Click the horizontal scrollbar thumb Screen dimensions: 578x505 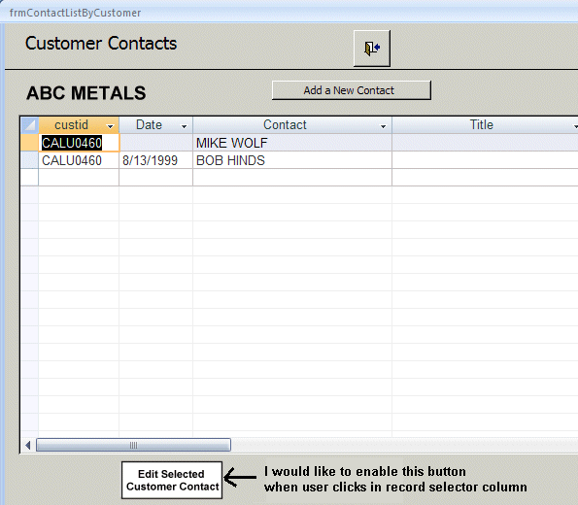(x=133, y=445)
